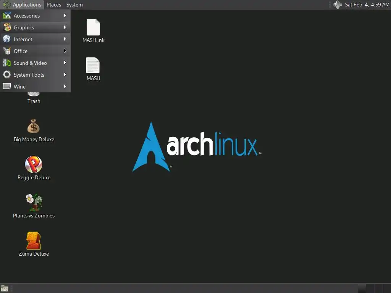Click the Internet globe icon
Image resolution: width=391 pixels, height=293 pixels.
pyautogui.click(x=7, y=39)
